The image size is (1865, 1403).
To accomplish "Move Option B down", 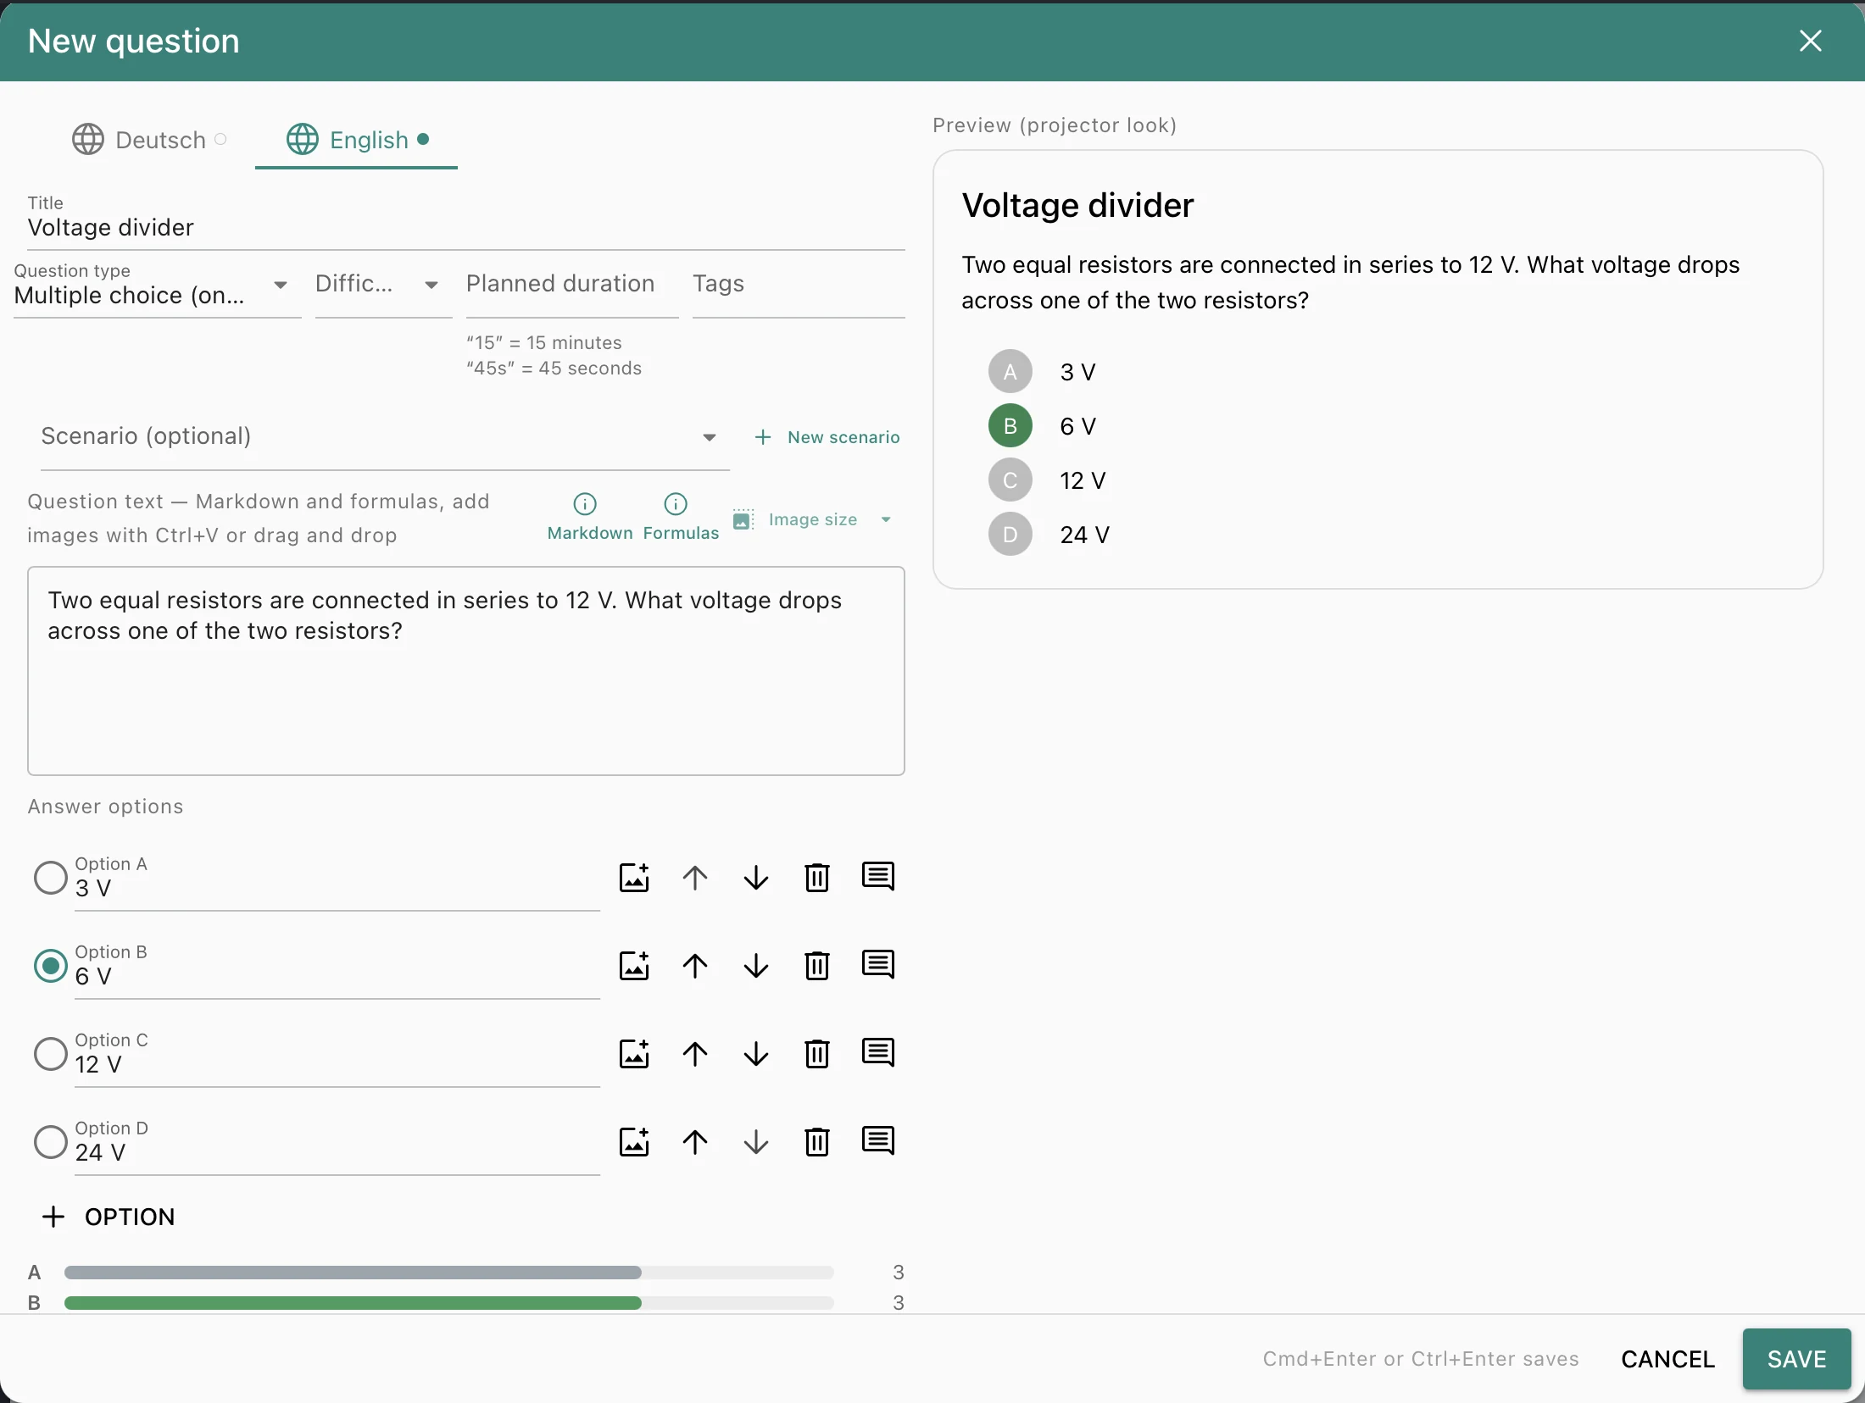I will 756,966.
